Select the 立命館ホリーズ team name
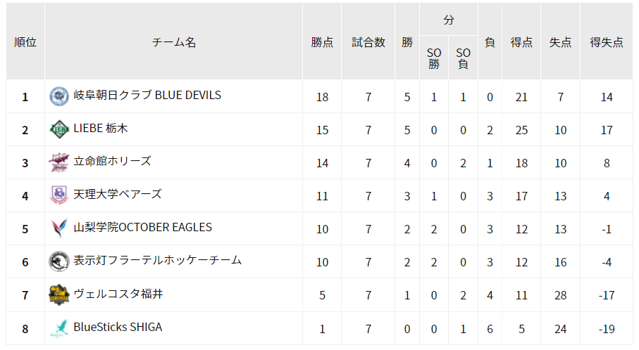The image size is (639, 350). (x=112, y=161)
